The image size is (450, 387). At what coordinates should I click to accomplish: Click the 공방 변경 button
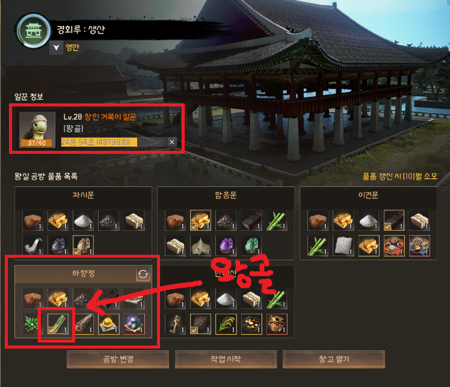coord(118,359)
